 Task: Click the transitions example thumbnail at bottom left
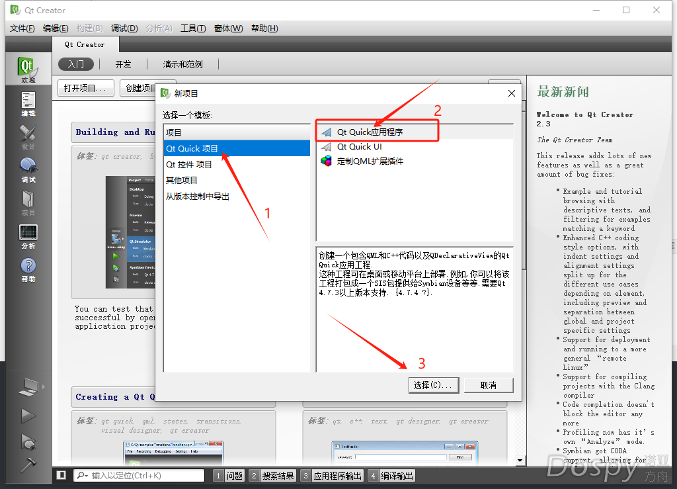tap(173, 453)
